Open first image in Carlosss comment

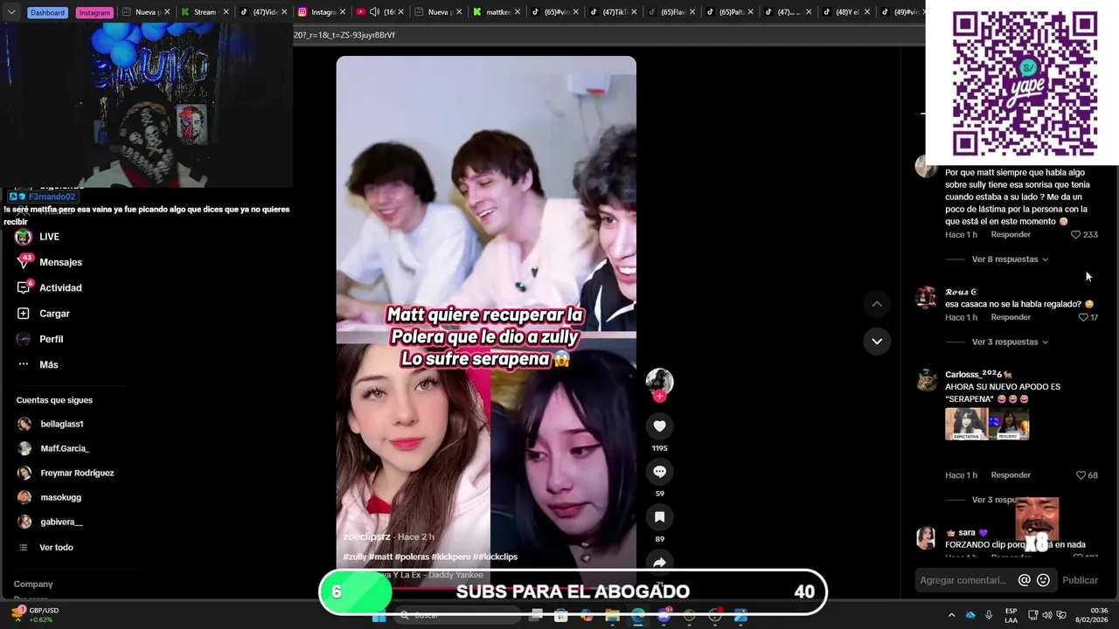click(966, 424)
